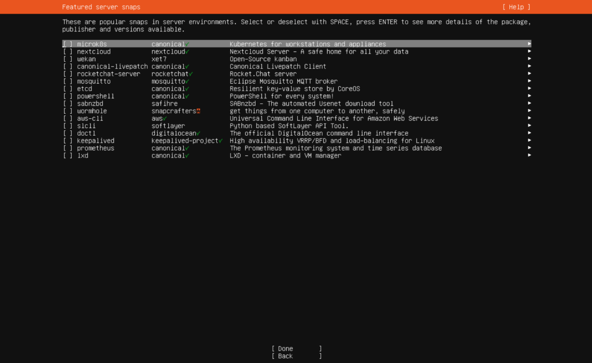Image resolution: width=592 pixels, height=363 pixels.
Task: Toggle the microk8s snap checkbox
Action: click(x=68, y=44)
